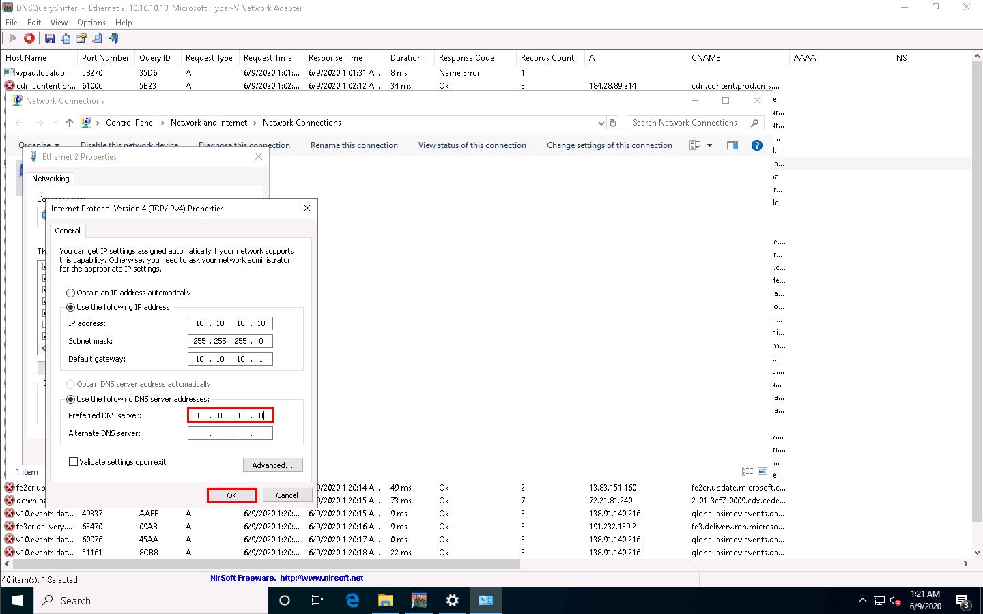Click the Save selected items floppy icon

[49, 38]
